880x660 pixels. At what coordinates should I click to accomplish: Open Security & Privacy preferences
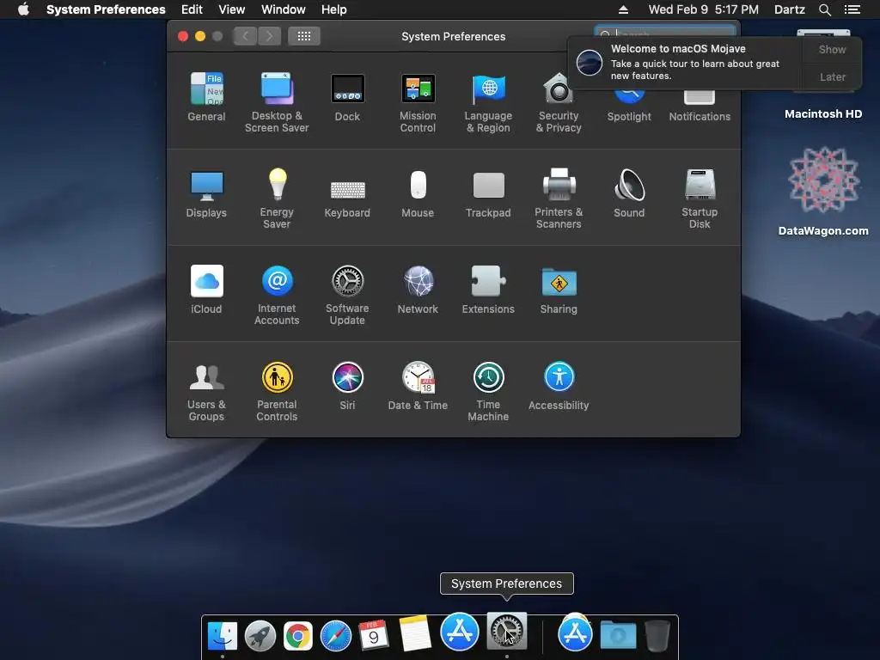(x=559, y=102)
